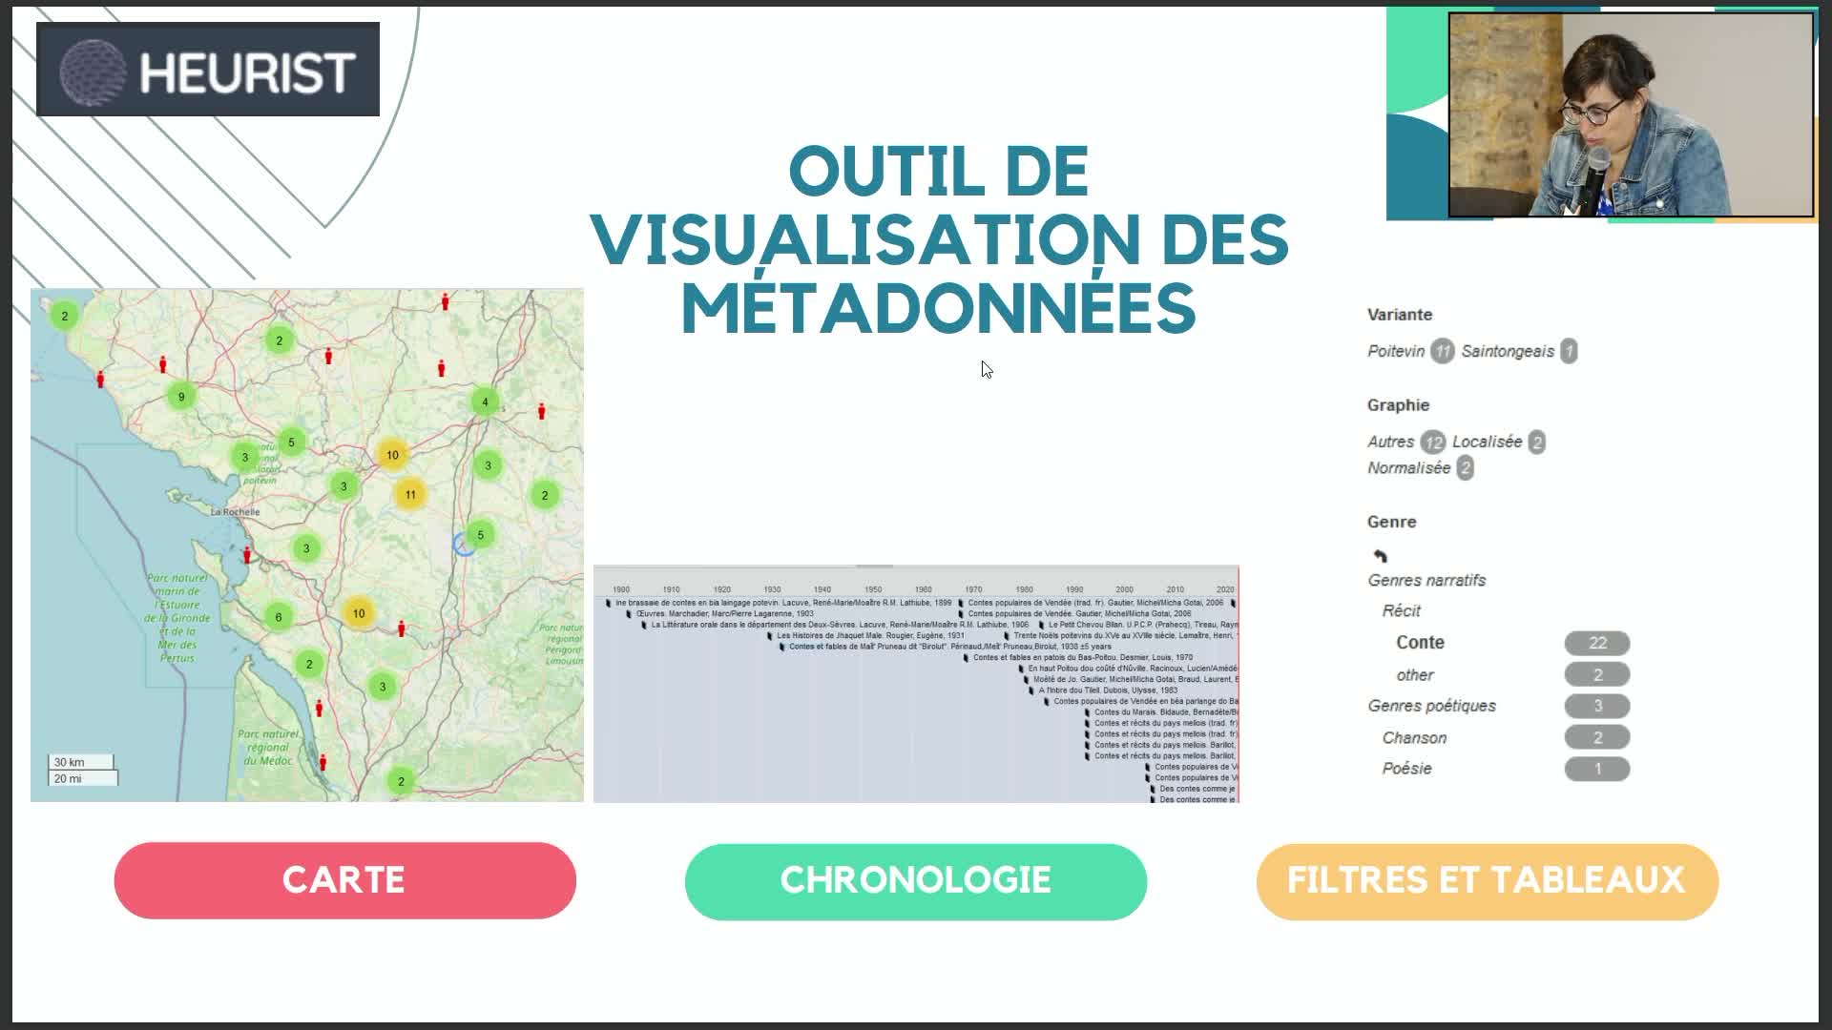This screenshot has height=1030, width=1832.
Task: Expand the Genres narratifs section
Action: tap(1426, 580)
